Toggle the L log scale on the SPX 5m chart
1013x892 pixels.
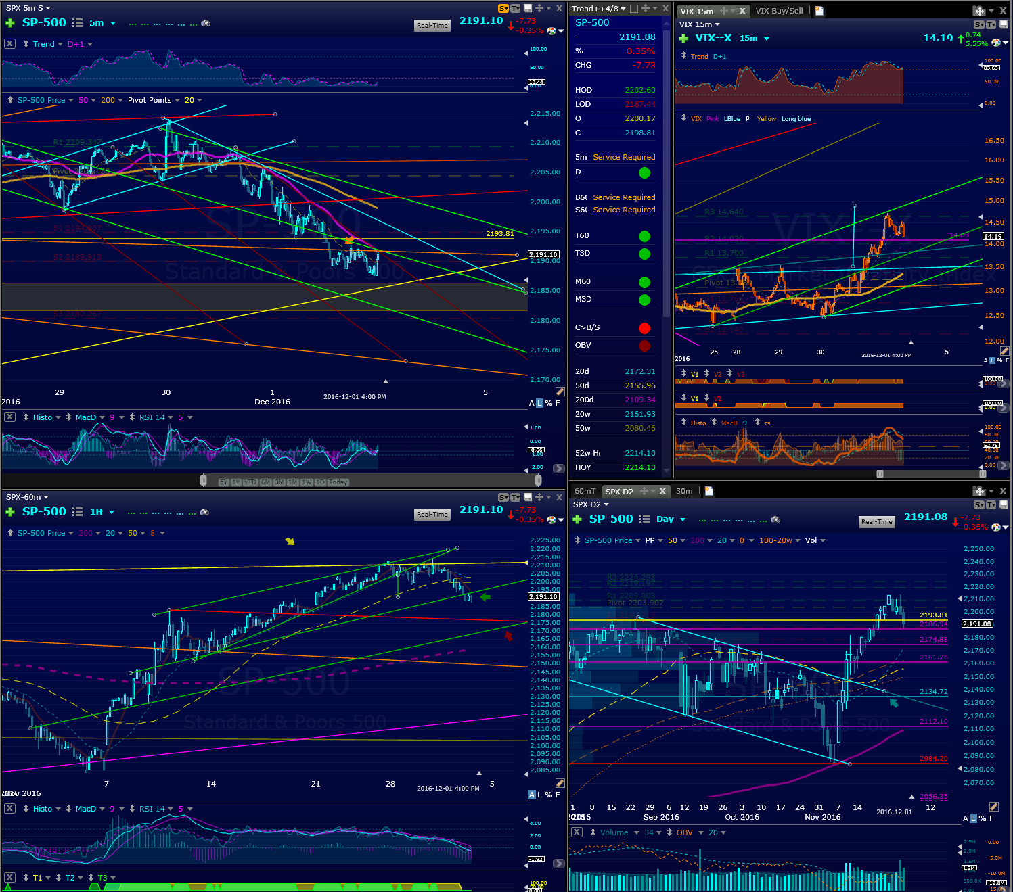tap(539, 403)
